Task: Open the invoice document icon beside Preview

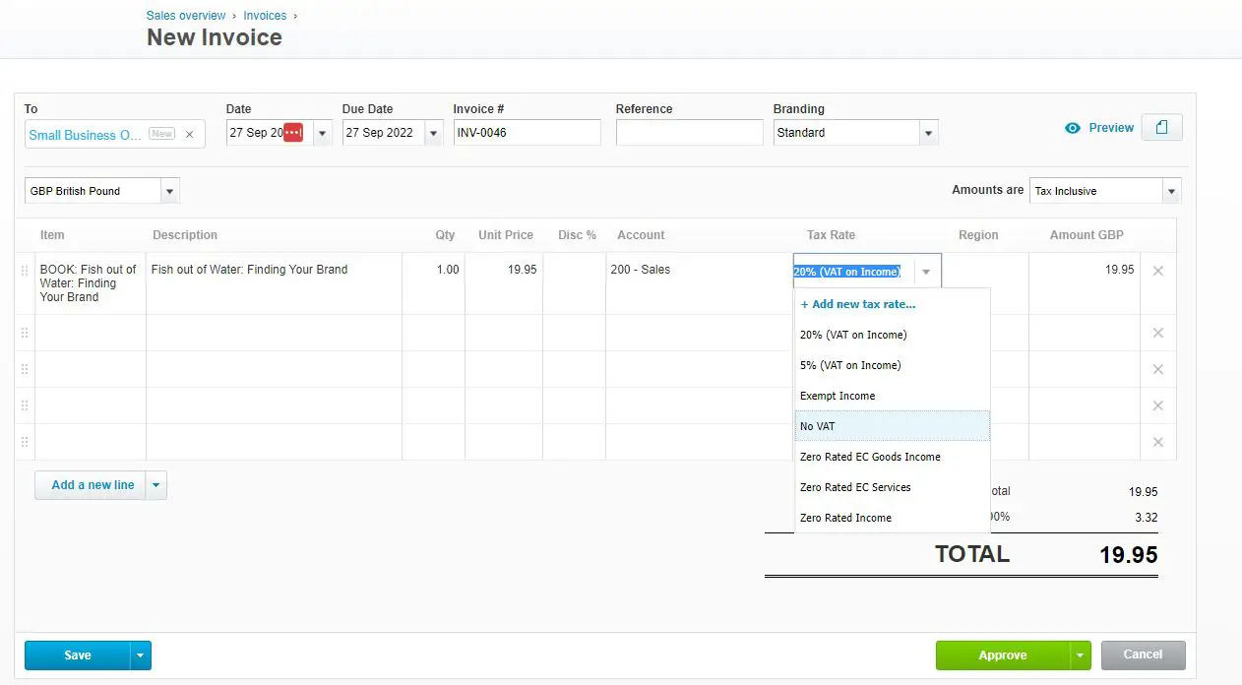Action: (1162, 127)
